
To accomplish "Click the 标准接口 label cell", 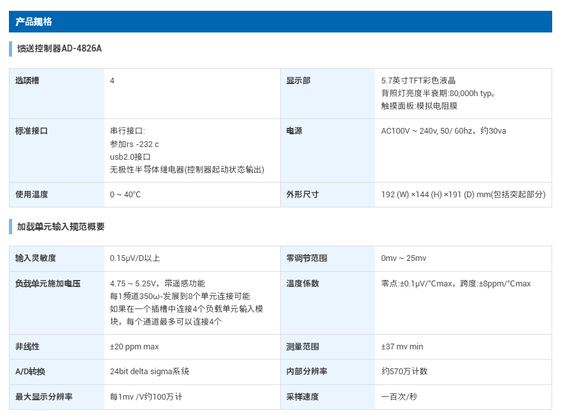I will coord(57,151).
